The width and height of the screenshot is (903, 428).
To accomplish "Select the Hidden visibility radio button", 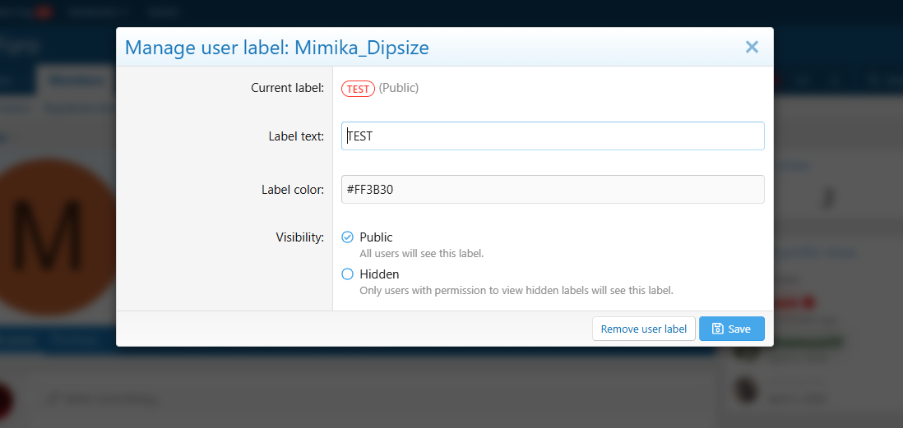I will 347,274.
